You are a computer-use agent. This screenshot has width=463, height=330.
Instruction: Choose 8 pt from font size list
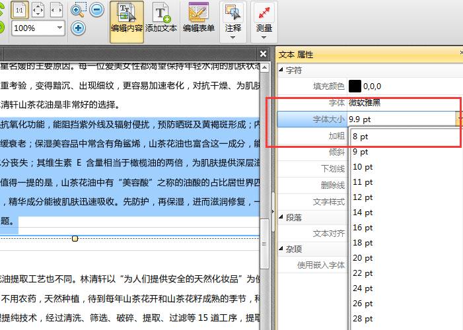(360, 137)
